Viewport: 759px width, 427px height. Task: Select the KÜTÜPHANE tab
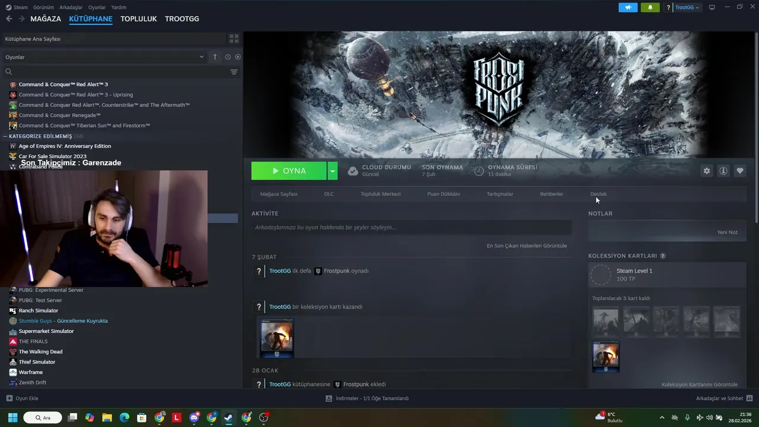point(91,19)
